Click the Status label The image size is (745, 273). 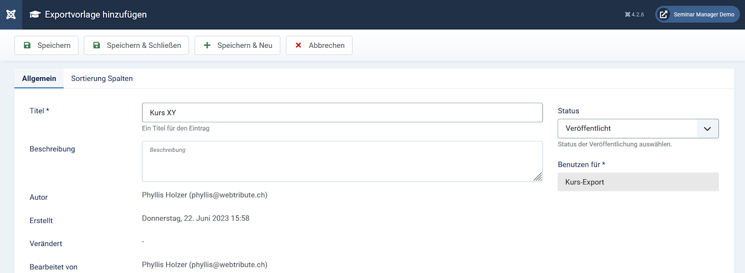[569, 111]
